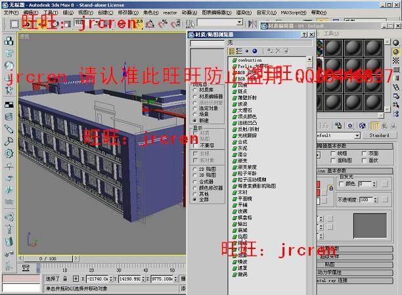Adjust the 不透明度 spinner arrows
Screen dimensions: 402x295
375,200
